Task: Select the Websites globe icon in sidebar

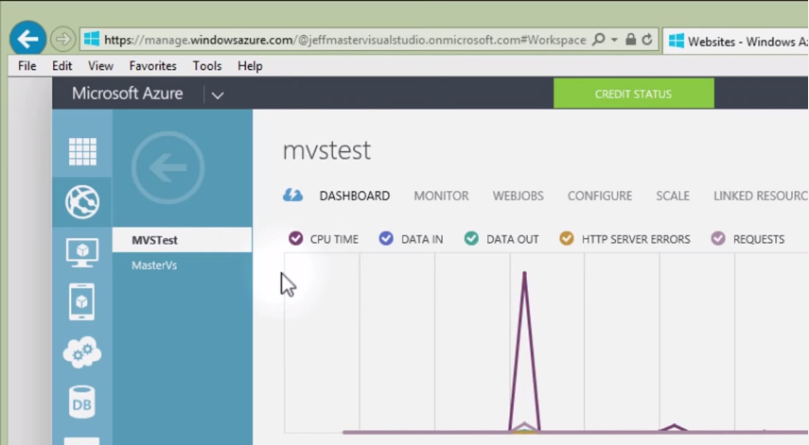Action: point(82,202)
